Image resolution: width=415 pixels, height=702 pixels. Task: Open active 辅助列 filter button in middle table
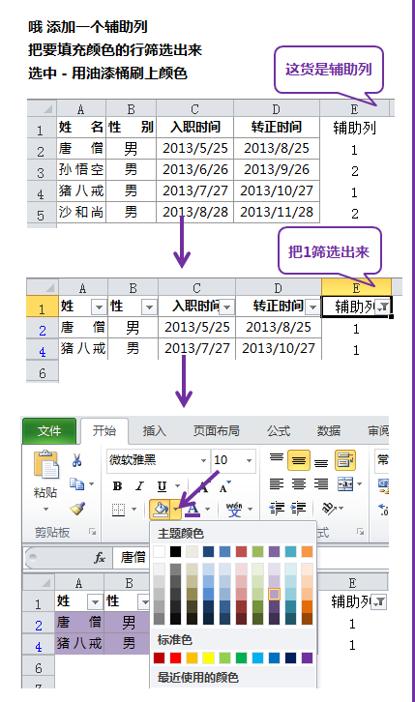tap(383, 307)
